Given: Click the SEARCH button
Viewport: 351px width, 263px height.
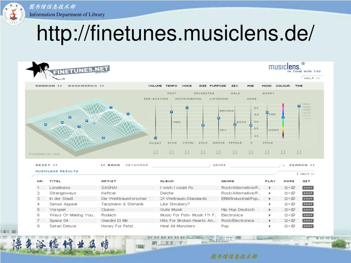Looking at the screenshot, I should point(302,165).
